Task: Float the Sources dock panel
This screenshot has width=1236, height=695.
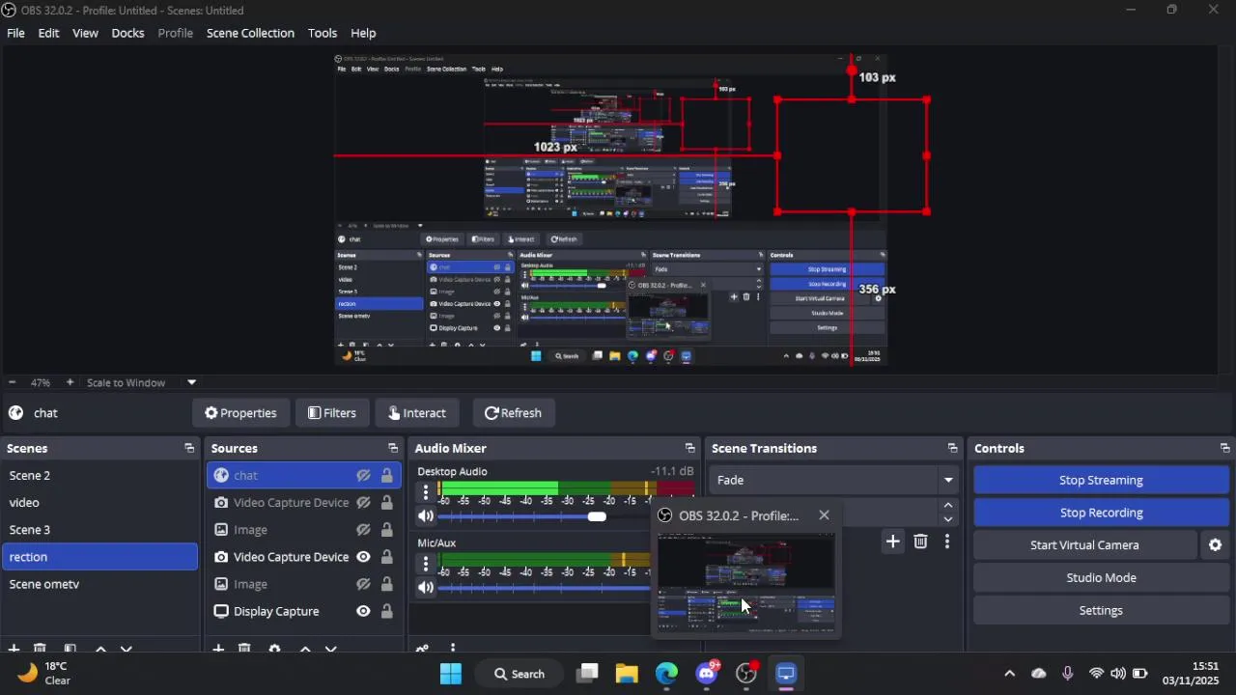Action: pos(393,449)
